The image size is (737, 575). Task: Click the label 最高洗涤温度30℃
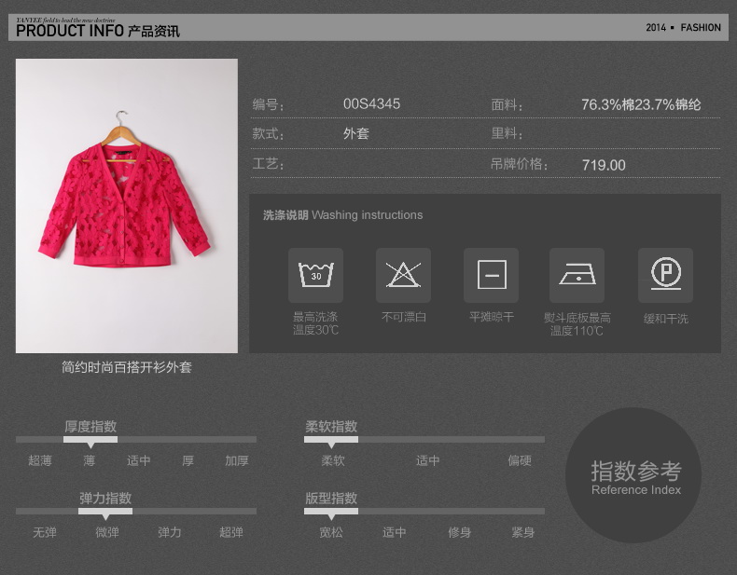(315, 323)
